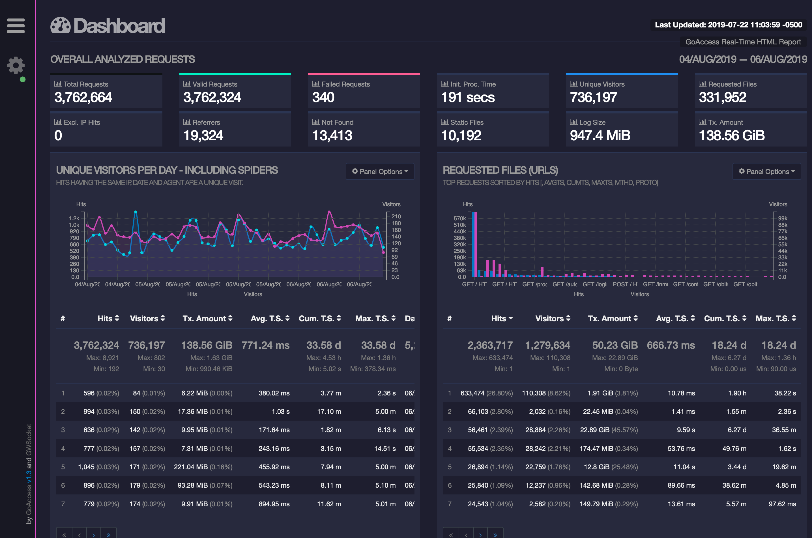The image size is (812, 538).
Task: Open Panel Options for Unique Visitors Per Day
Action: (380, 172)
